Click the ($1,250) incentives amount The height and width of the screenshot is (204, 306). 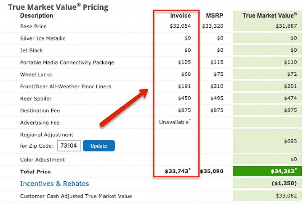coord(284,183)
